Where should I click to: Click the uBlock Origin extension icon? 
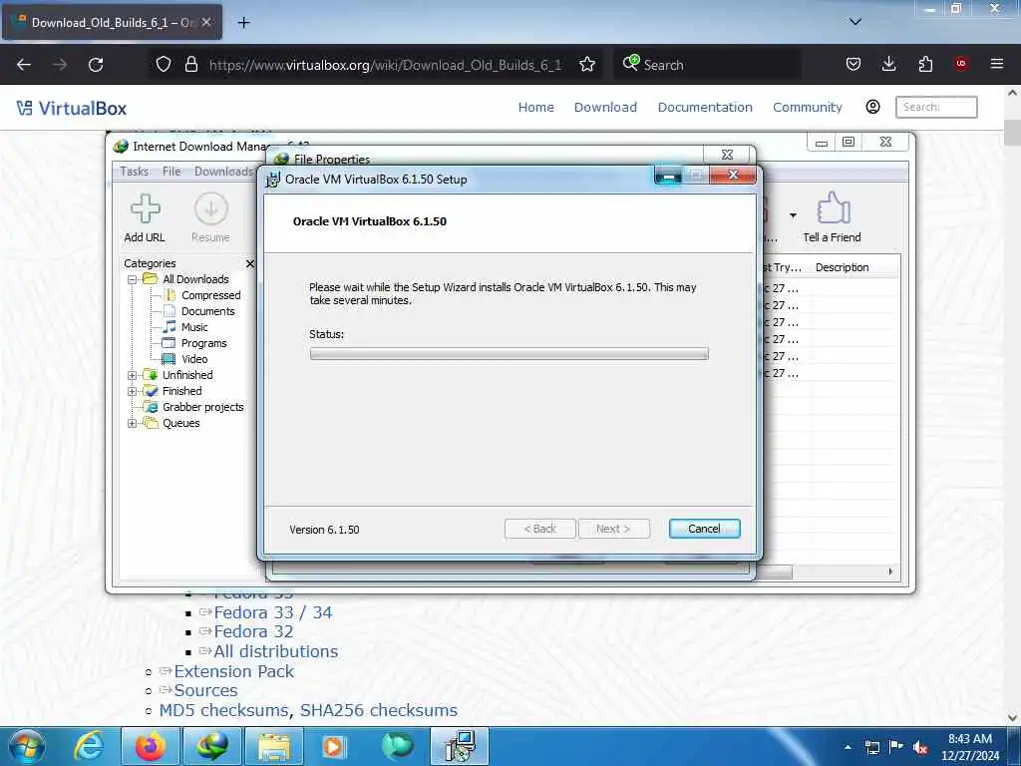[x=960, y=64]
